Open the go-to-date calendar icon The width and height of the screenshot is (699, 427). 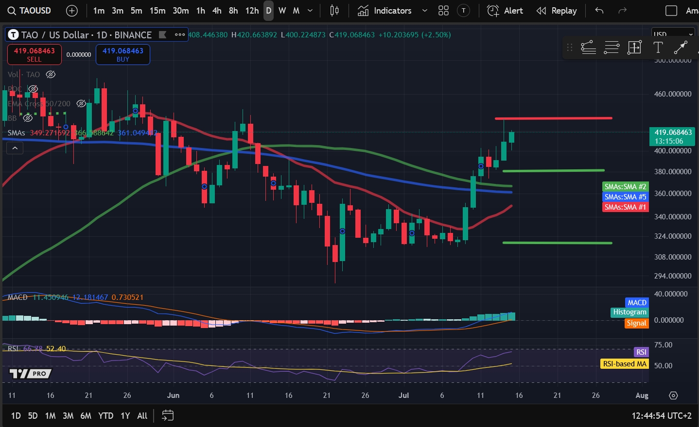(168, 415)
